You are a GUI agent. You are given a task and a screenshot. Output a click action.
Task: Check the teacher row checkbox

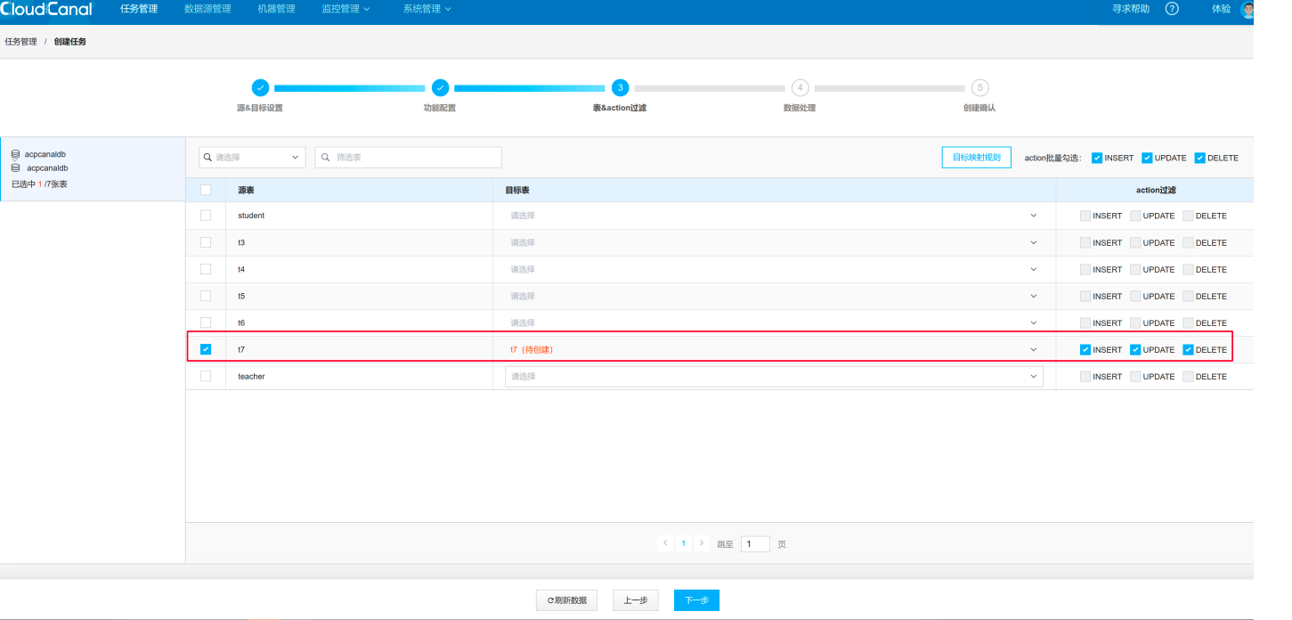(206, 376)
